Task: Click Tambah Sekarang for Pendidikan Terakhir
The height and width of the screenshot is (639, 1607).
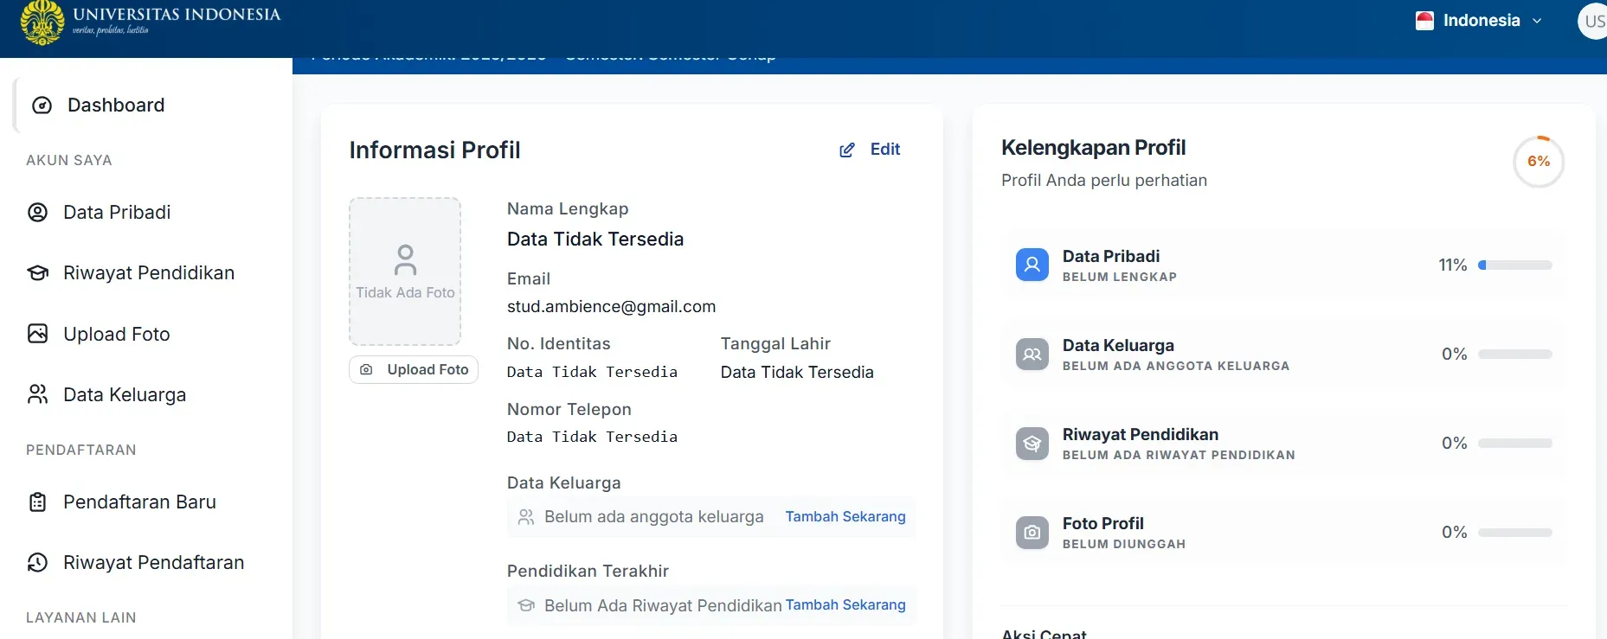Action: [x=845, y=604]
